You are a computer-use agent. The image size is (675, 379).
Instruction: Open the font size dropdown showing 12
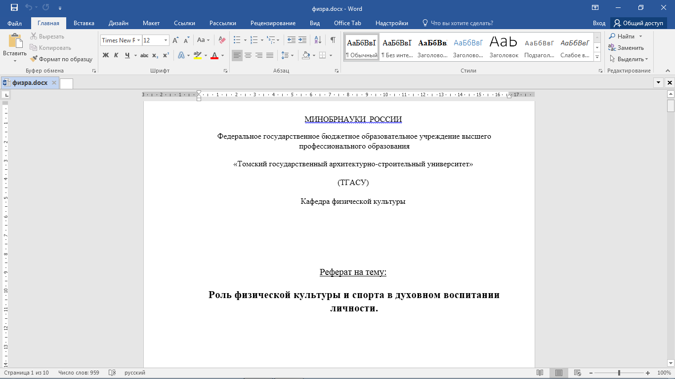tap(166, 40)
